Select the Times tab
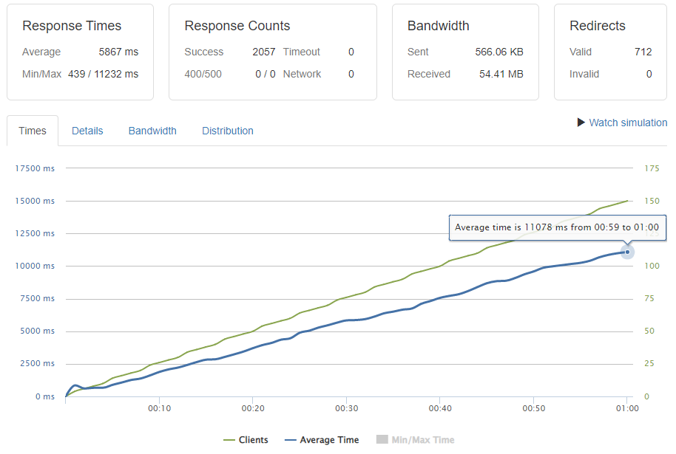 pyautogui.click(x=32, y=131)
